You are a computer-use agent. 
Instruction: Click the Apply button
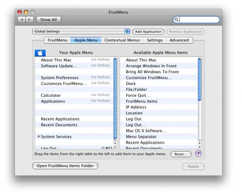click(193, 166)
